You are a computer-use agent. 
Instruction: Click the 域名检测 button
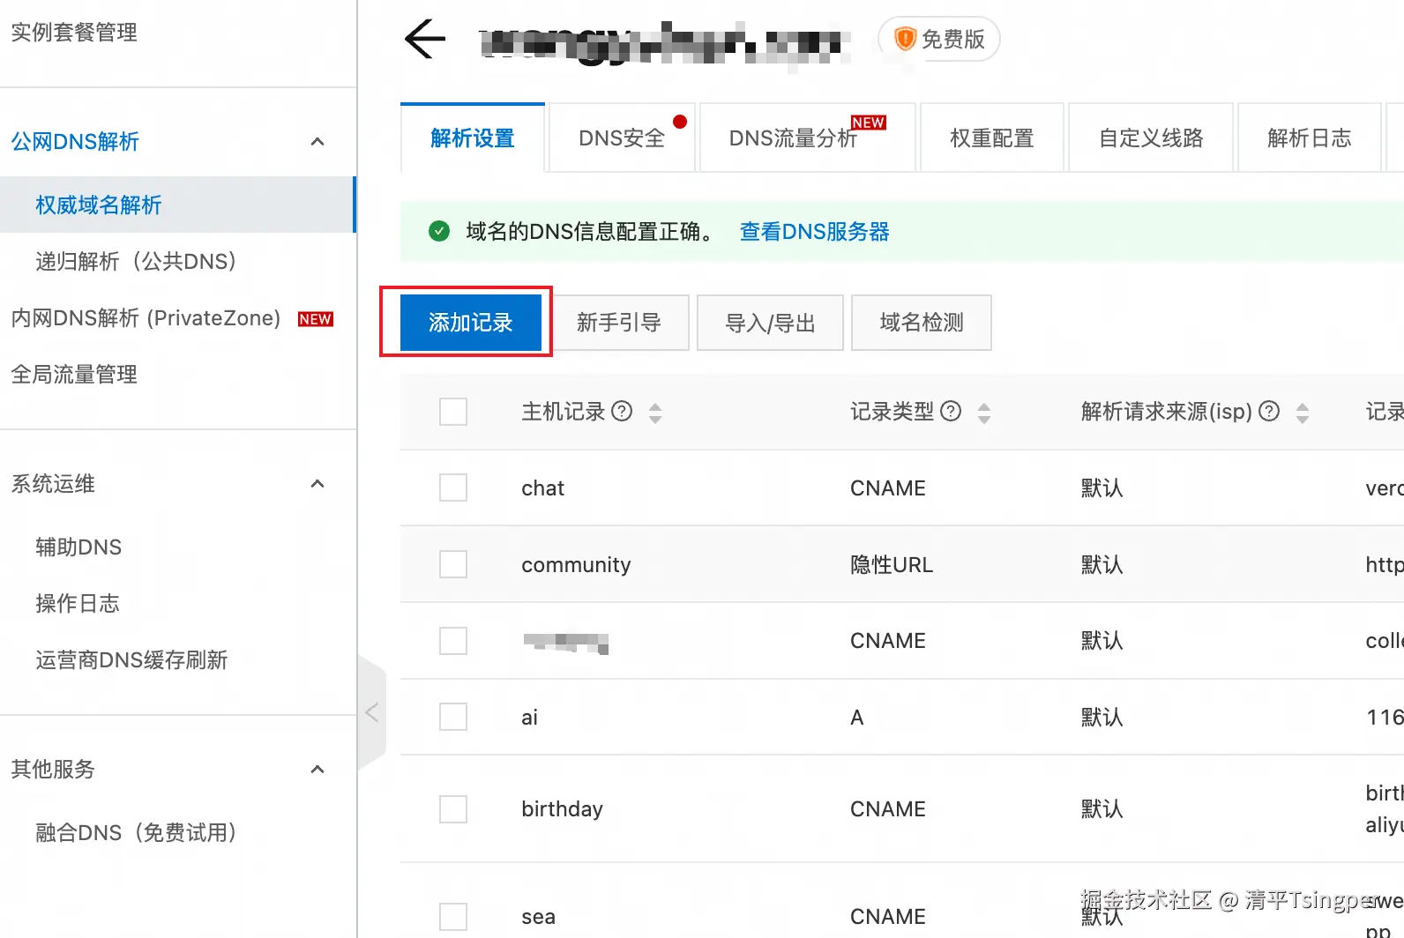(922, 323)
